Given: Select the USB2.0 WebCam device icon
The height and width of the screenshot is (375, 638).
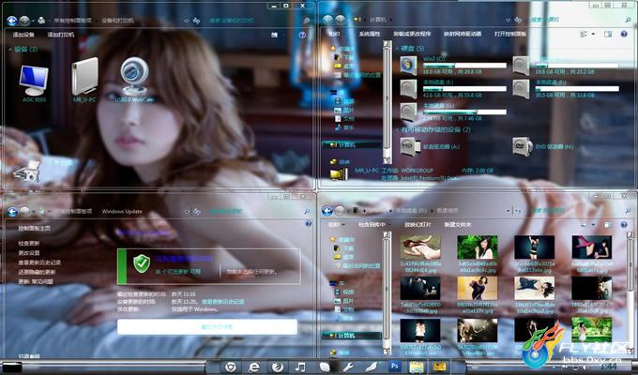Looking at the screenshot, I should [x=134, y=76].
